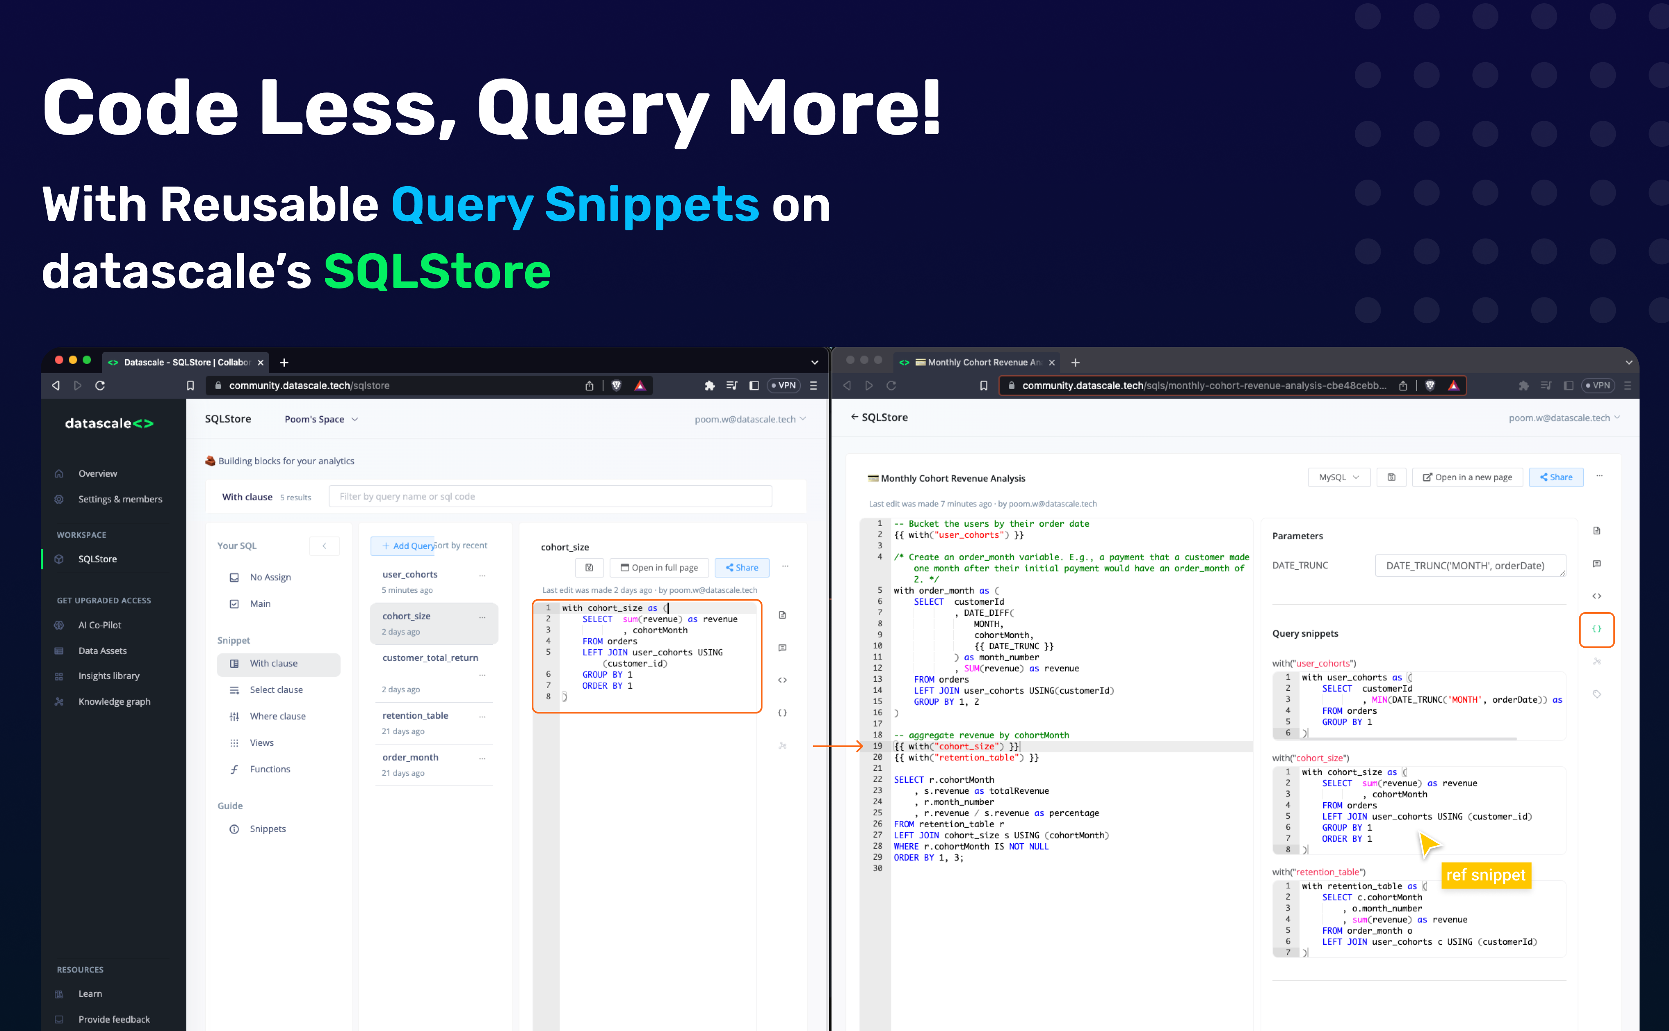Image resolution: width=1669 pixels, height=1031 pixels.
Task: Click Open in full page button
Action: pyautogui.click(x=659, y=567)
